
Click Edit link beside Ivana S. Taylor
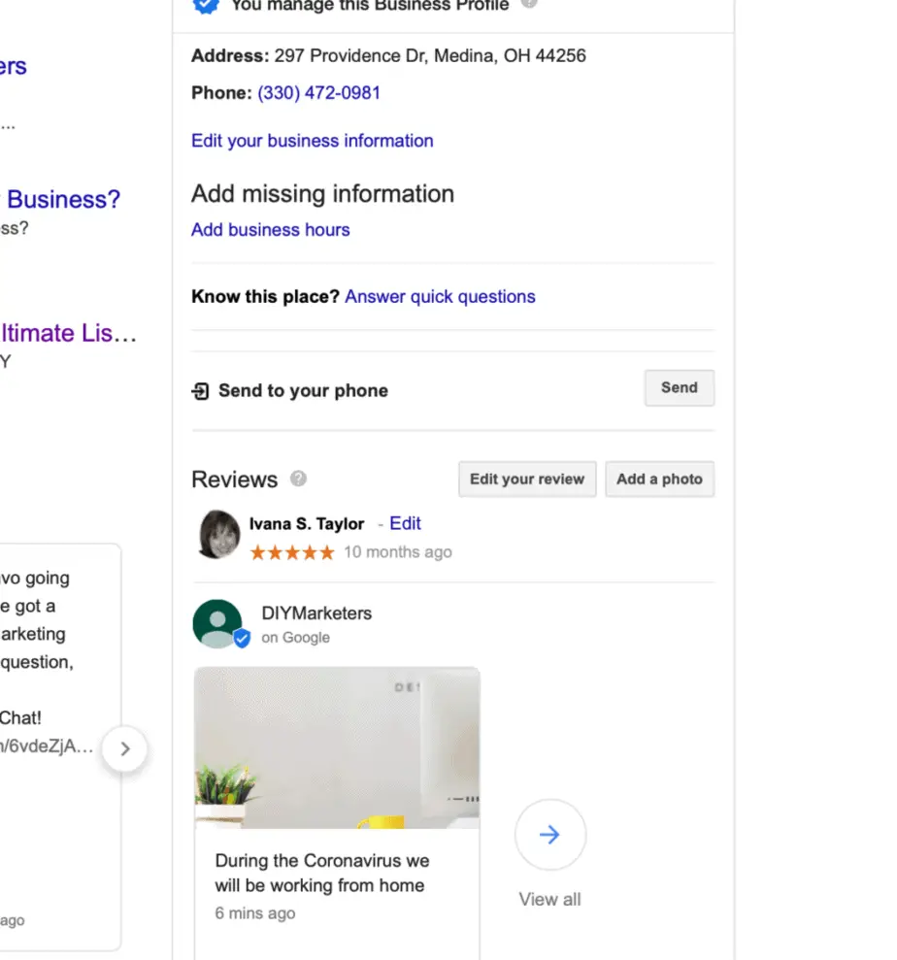[406, 523]
